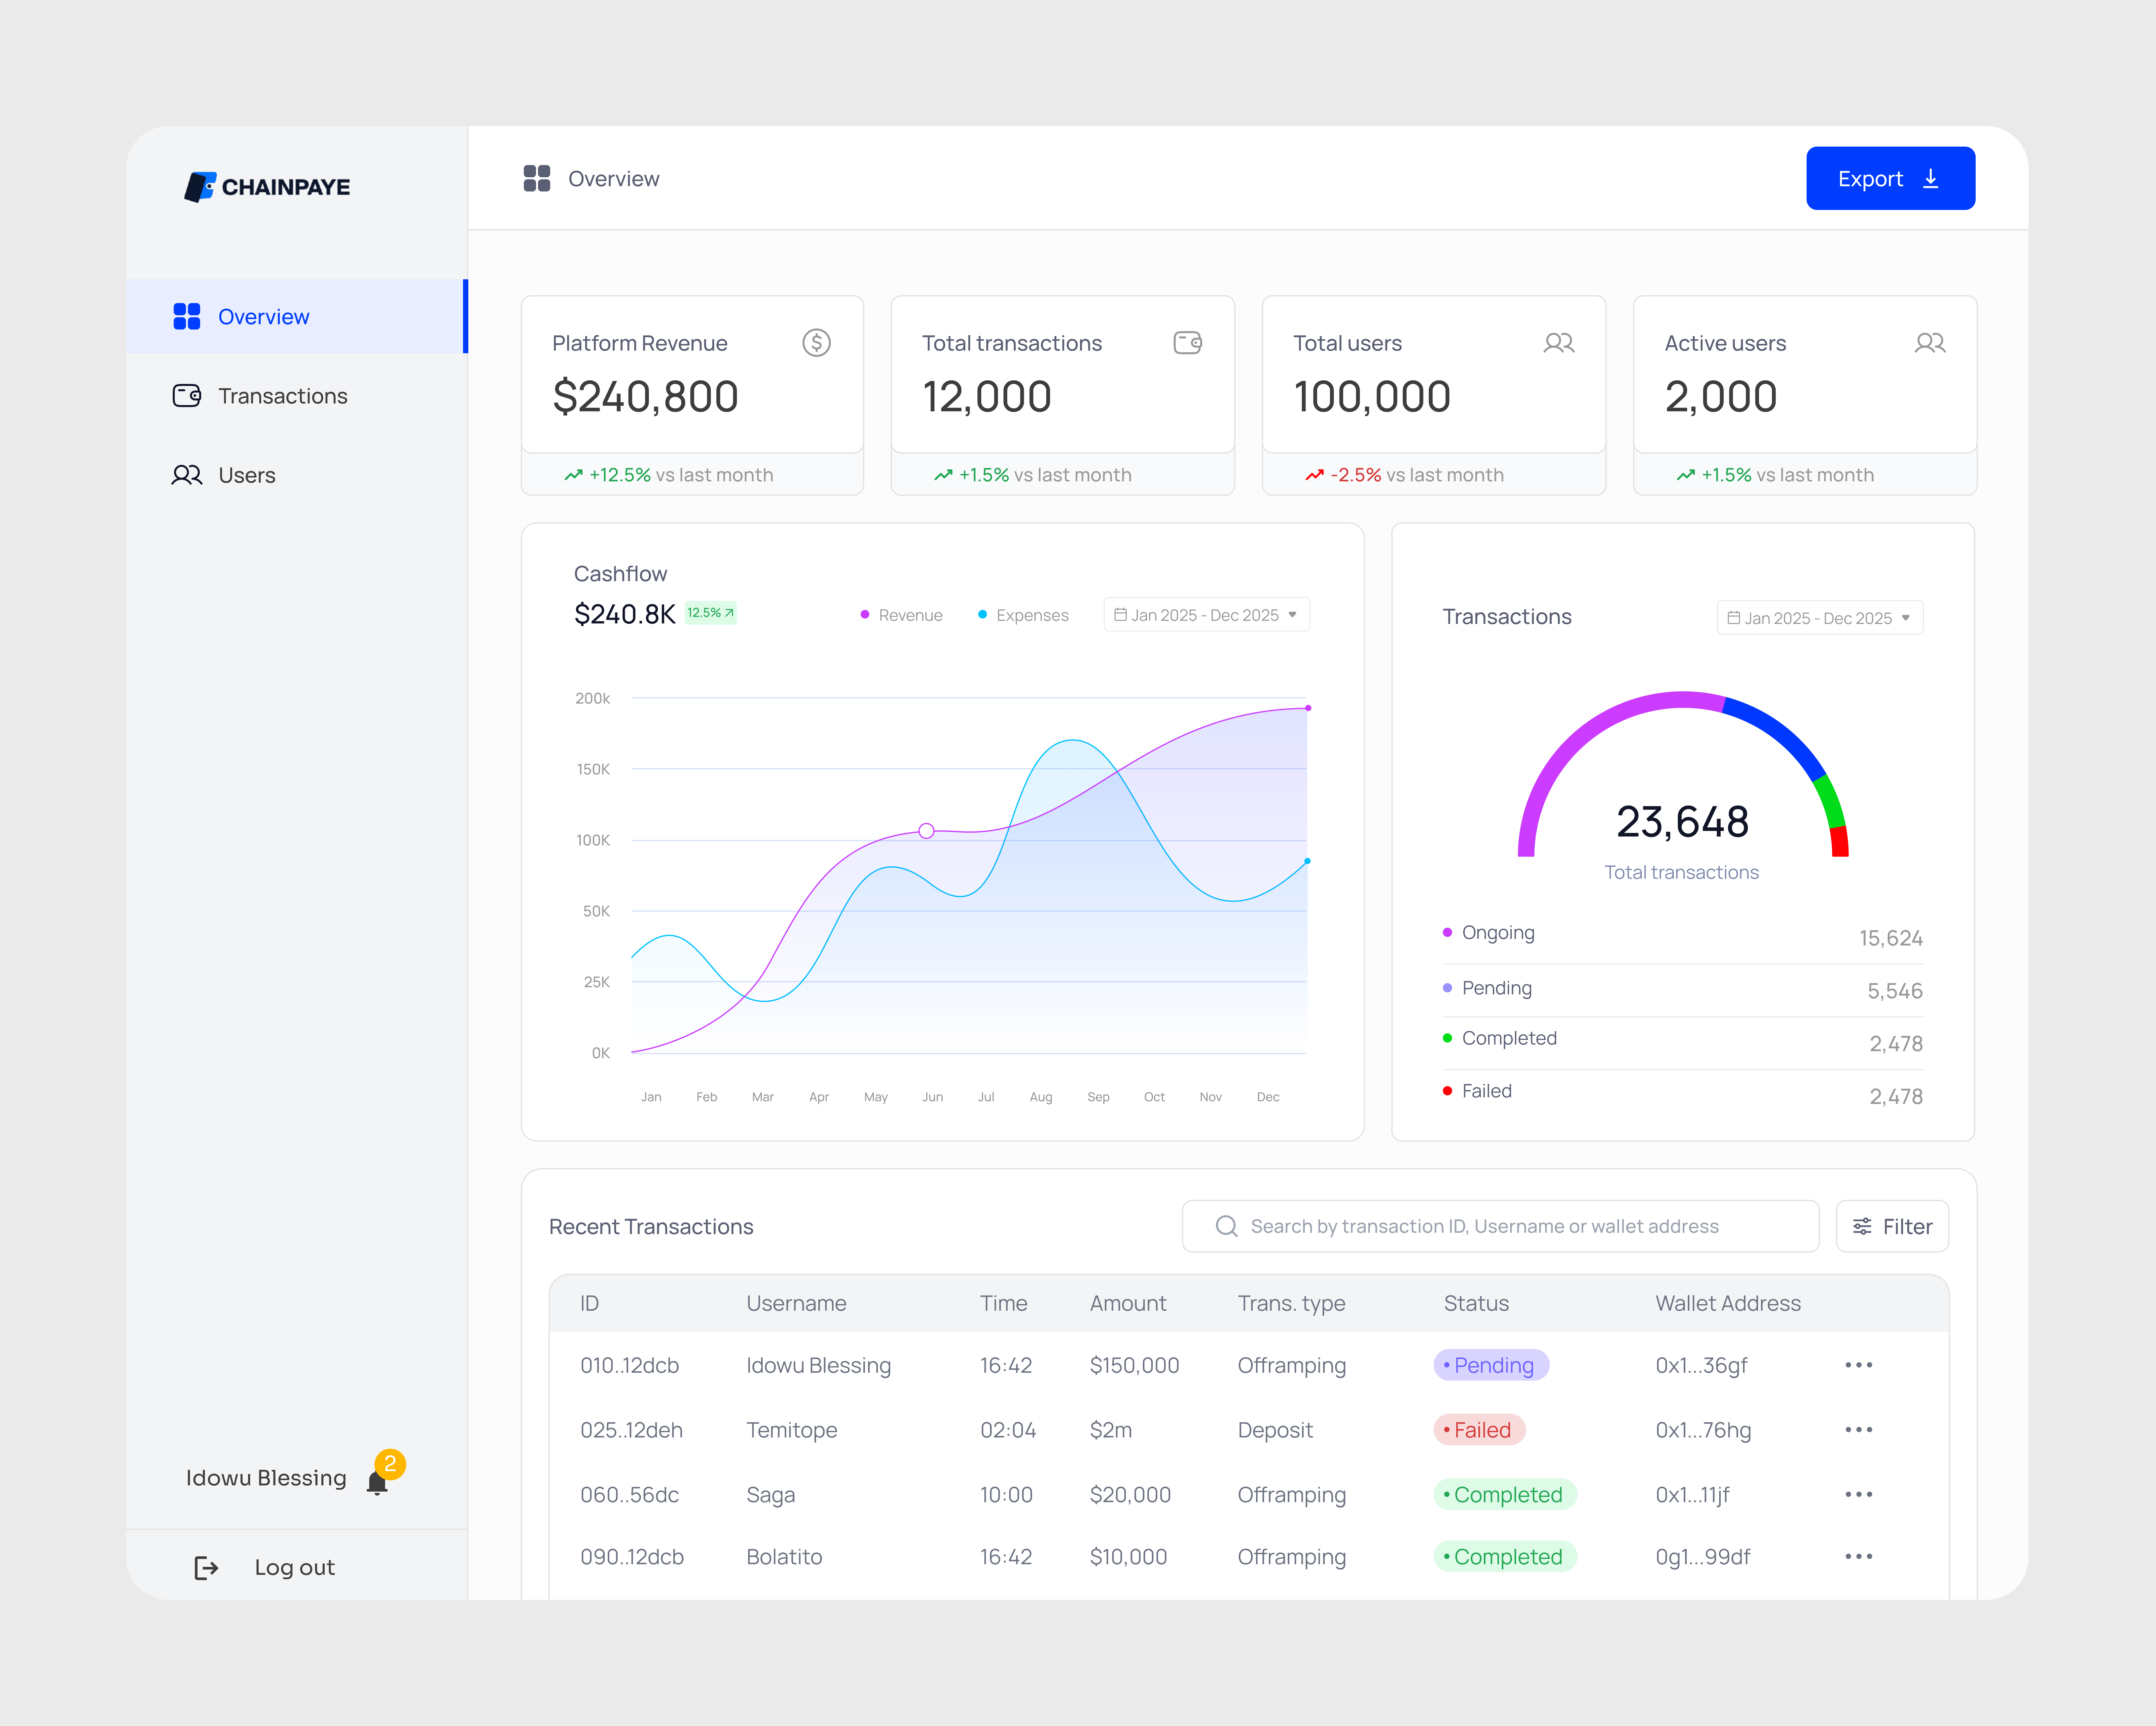Click wallet address 0g1...99df
Image resolution: width=2156 pixels, height=1726 pixels.
pos(1703,1557)
